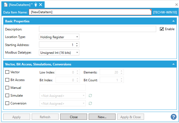
Task: Decrease the Starting Address using down arrow
Action: pos(77,46)
